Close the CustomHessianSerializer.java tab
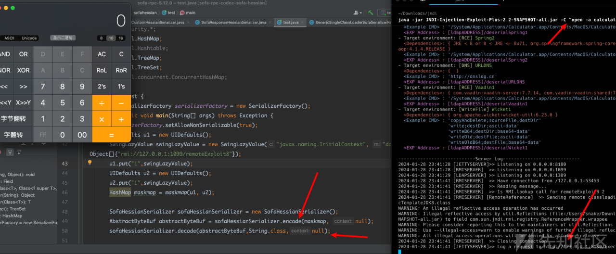 pos(189,22)
